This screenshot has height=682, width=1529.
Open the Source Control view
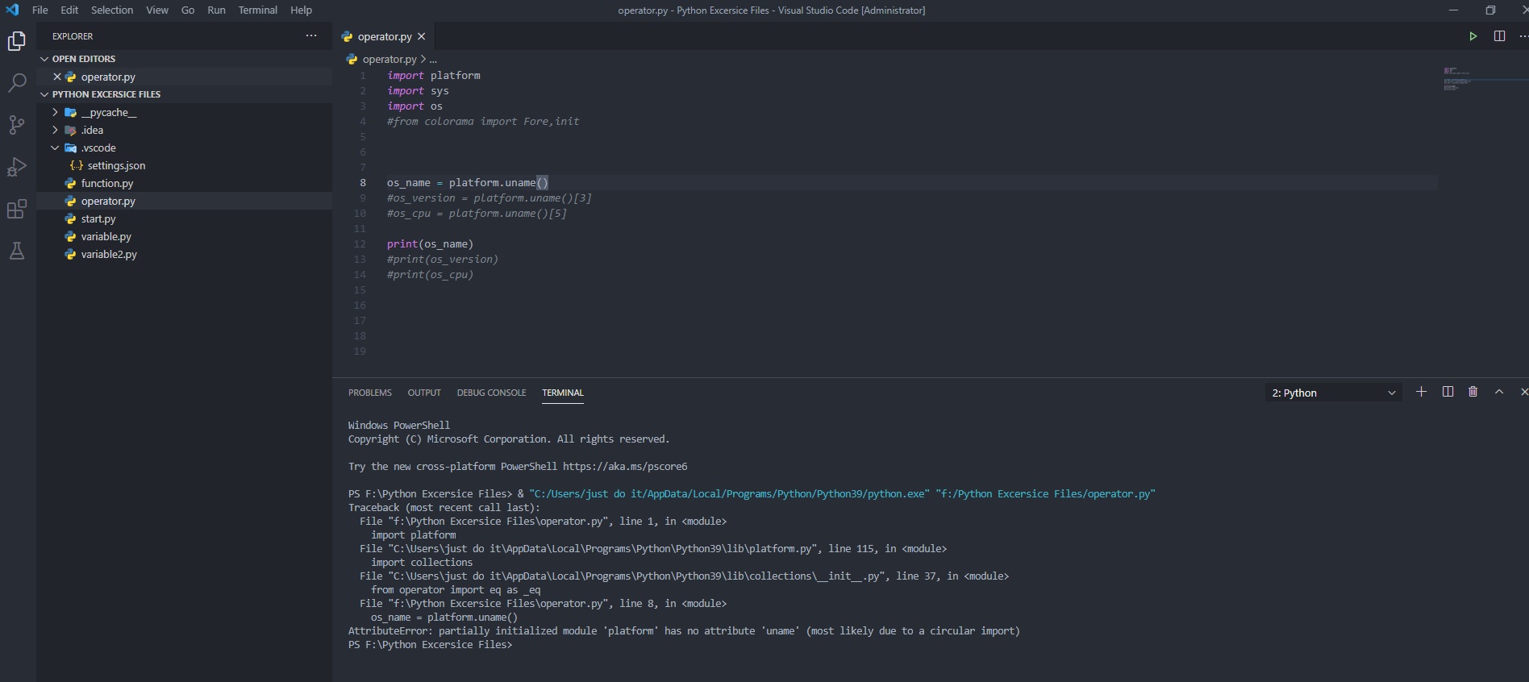tap(17, 125)
